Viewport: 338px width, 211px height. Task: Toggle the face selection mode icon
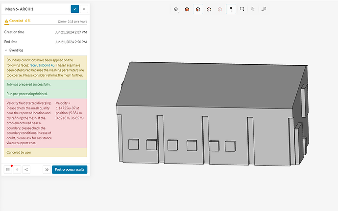(x=198, y=9)
